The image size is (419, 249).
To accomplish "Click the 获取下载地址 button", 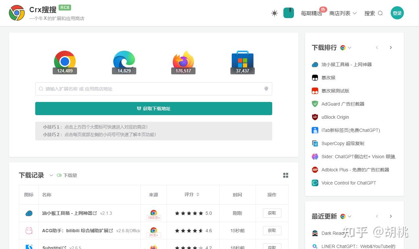I will (153, 109).
